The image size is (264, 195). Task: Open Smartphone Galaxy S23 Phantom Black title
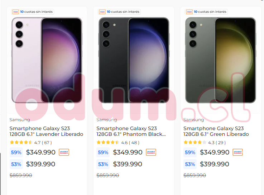click(131, 131)
